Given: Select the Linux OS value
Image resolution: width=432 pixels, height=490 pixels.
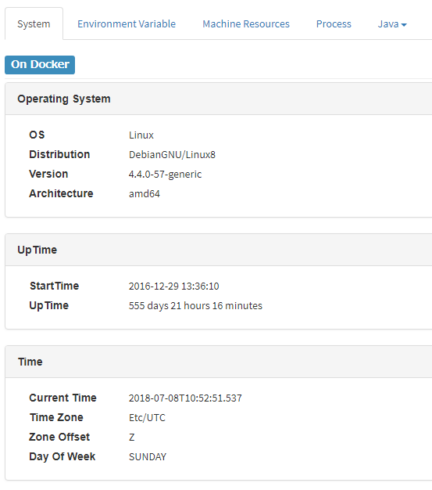Looking at the screenshot, I should (x=141, y=135).
